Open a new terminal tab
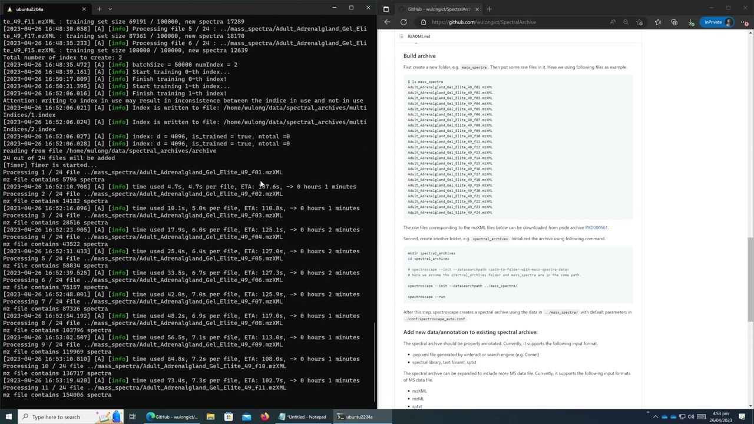The image size is (754, 424). [x=99, y=9]
